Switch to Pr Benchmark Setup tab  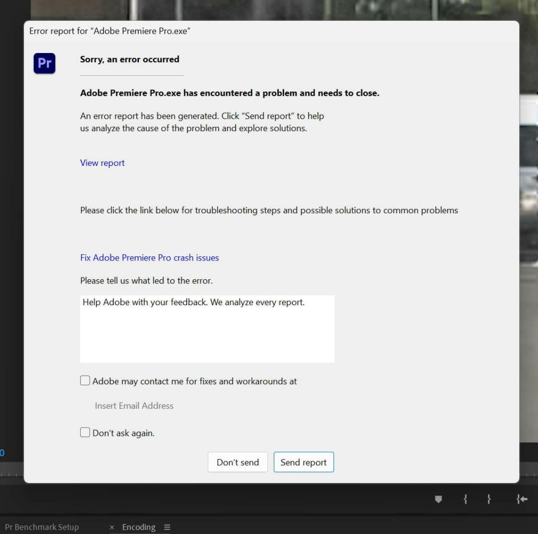point(42,527)
